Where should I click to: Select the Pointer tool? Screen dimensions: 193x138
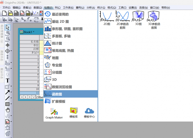(x=7, y=27)
